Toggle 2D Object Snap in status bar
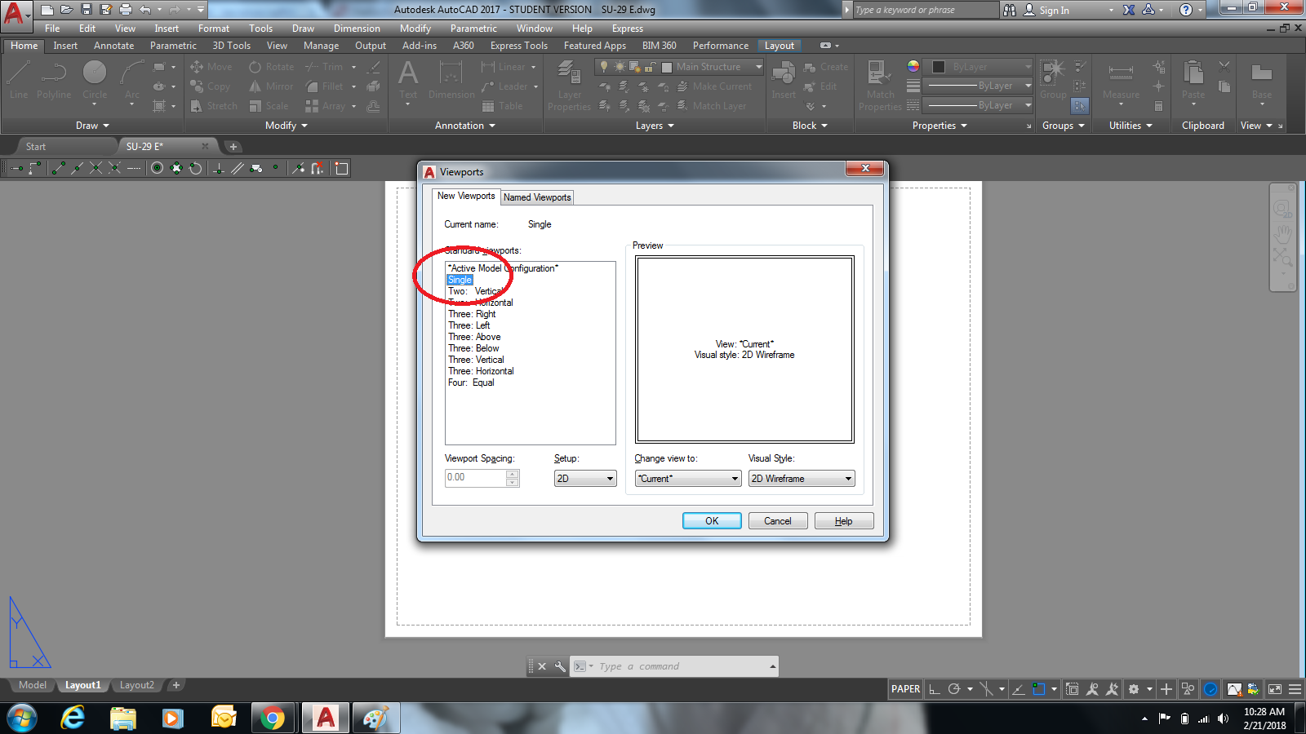1306x734 pixels. (x=1039, y=689)
